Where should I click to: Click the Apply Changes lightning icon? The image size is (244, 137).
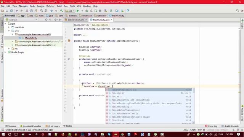point(82,11)
